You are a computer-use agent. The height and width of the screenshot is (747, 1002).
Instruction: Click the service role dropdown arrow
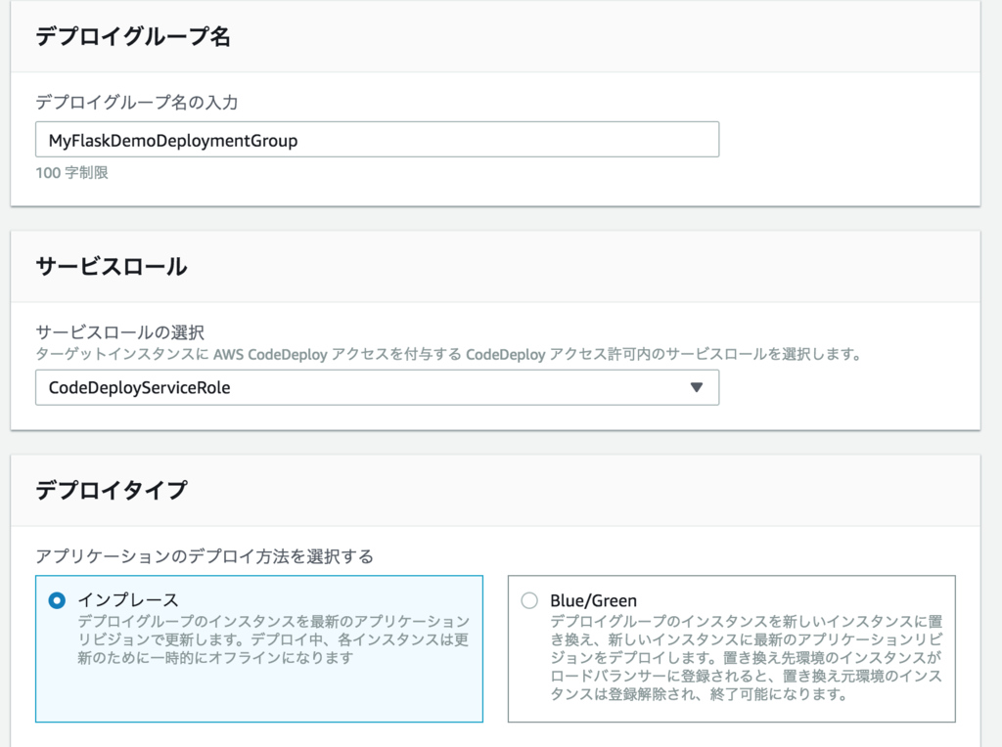697,387
